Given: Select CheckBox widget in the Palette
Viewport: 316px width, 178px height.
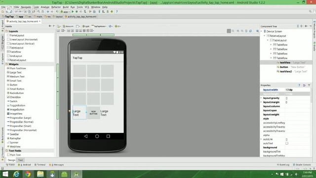Looking at the screenshot, I should 15,97.
